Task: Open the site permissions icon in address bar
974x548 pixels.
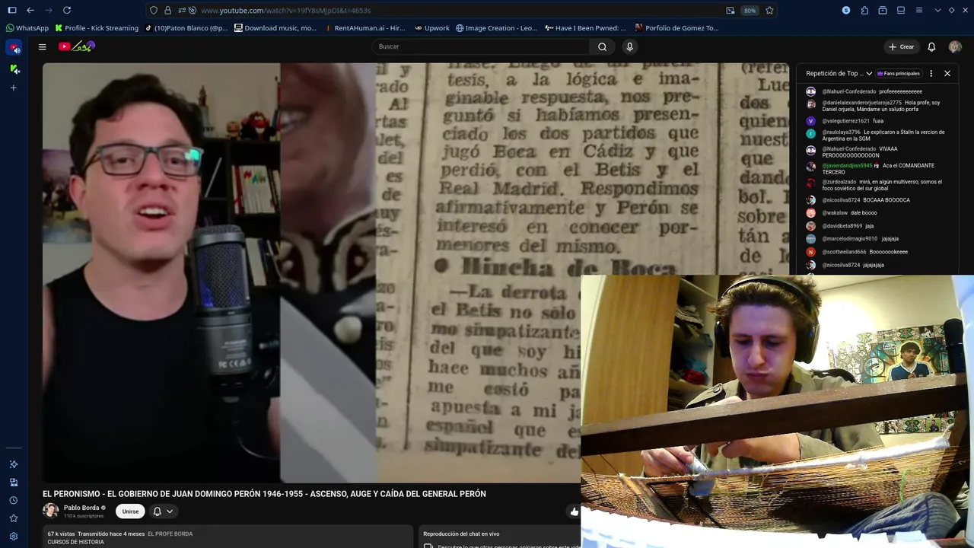Action: pos(181,11)
